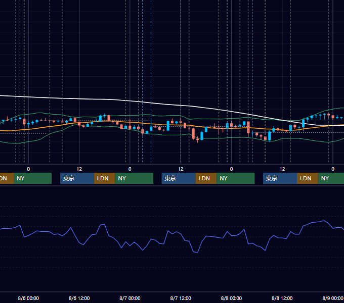Click the 8/6 00:00 time axis label
The width and height of the screenshot is (344, 303).
28,298
